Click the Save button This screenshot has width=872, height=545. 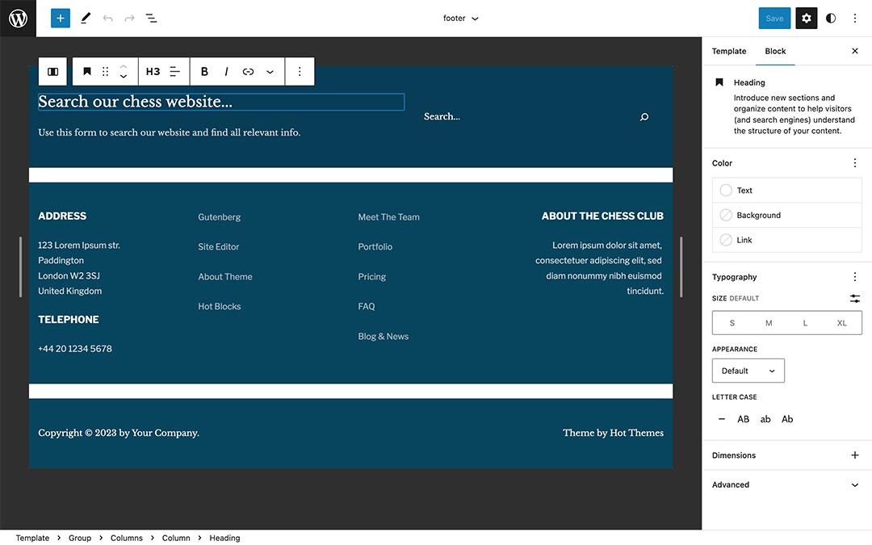click(x=774, y=17)
